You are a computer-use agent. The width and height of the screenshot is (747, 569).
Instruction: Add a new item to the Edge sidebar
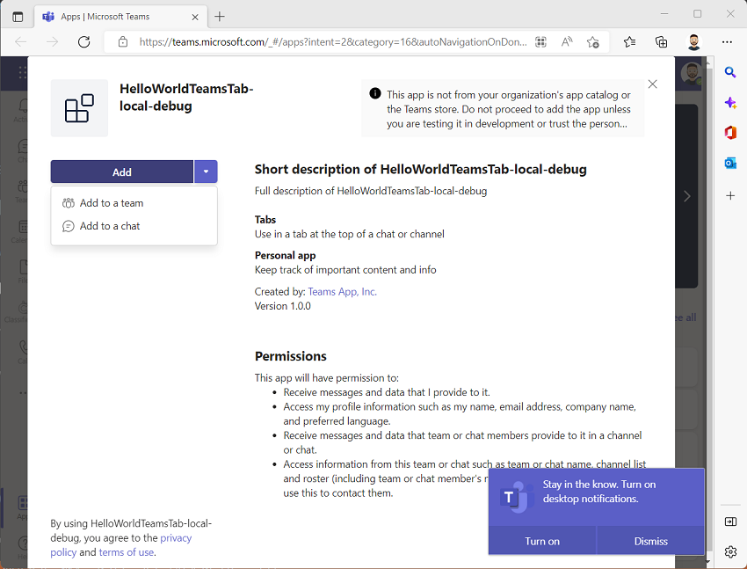click(730, 196)
